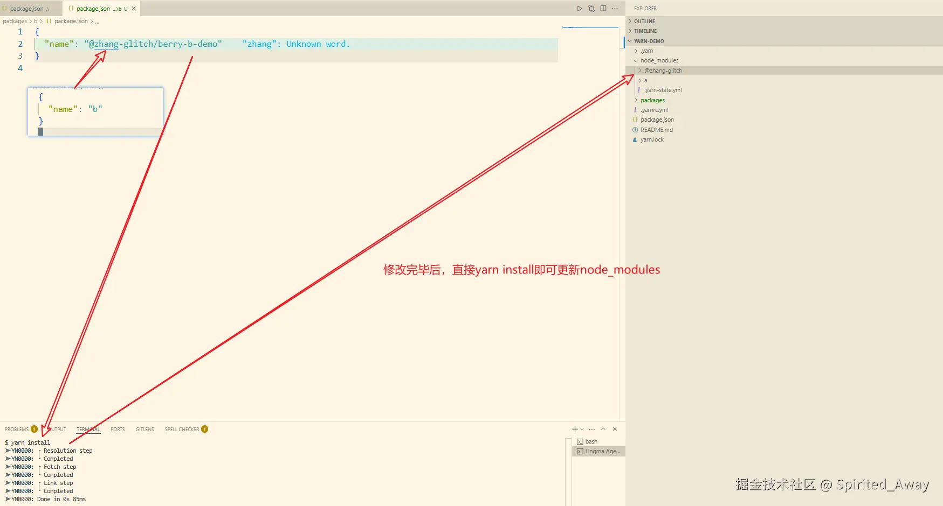Switch to the TERMINAL panel tab
Screen dimensions: 943x506
[x=88, y=430]
